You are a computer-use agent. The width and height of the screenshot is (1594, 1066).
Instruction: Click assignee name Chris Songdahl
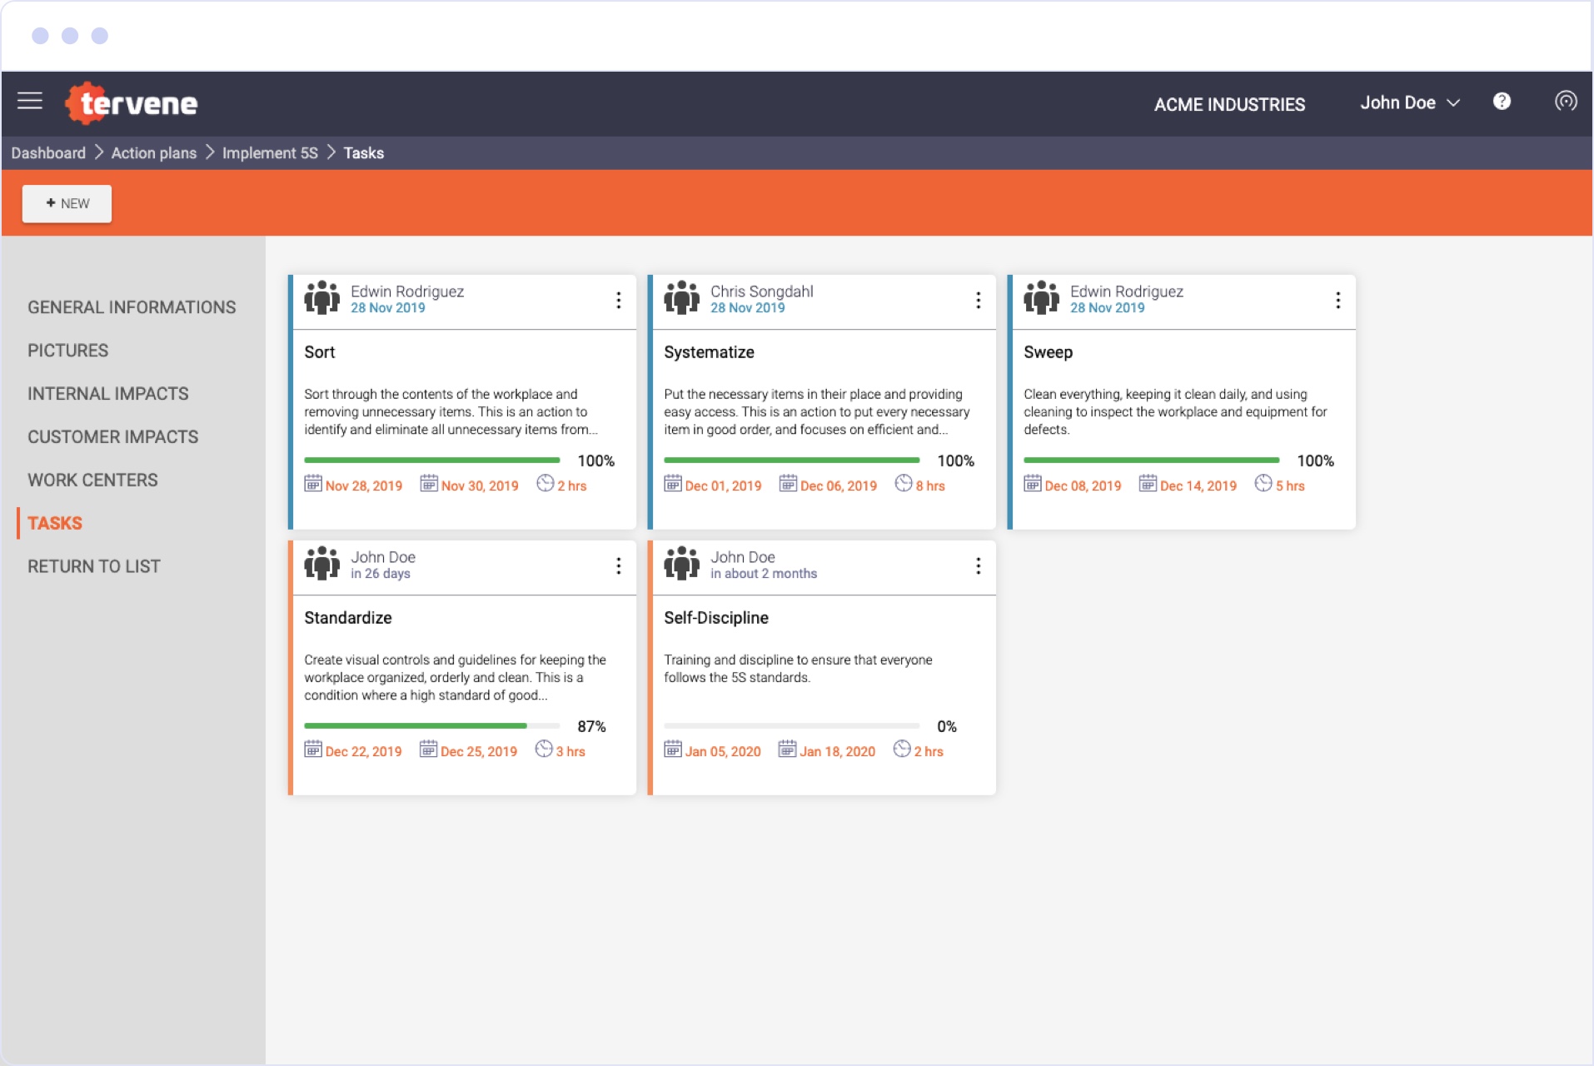pyautogui.click(x=762, y=291)
